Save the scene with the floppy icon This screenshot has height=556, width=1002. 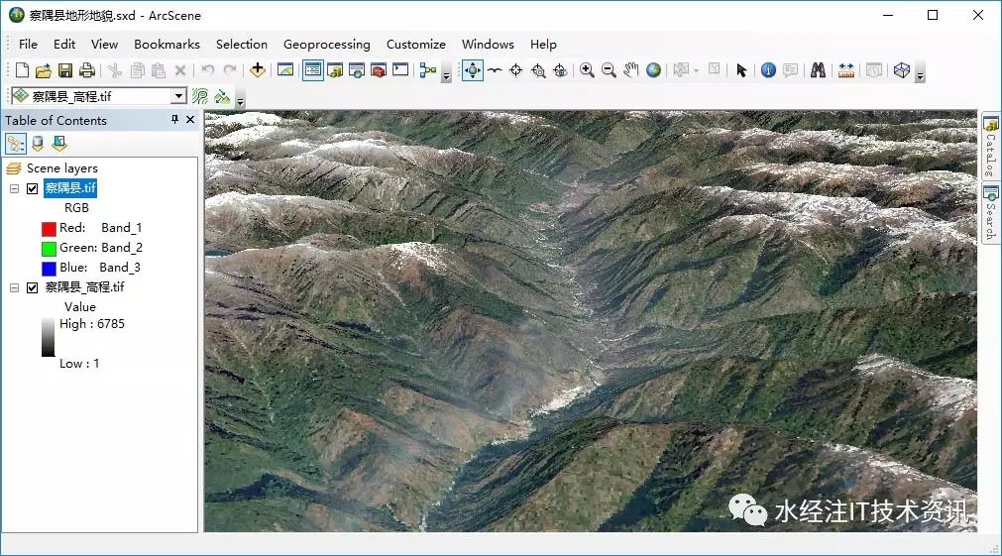[x=65, y=70]
